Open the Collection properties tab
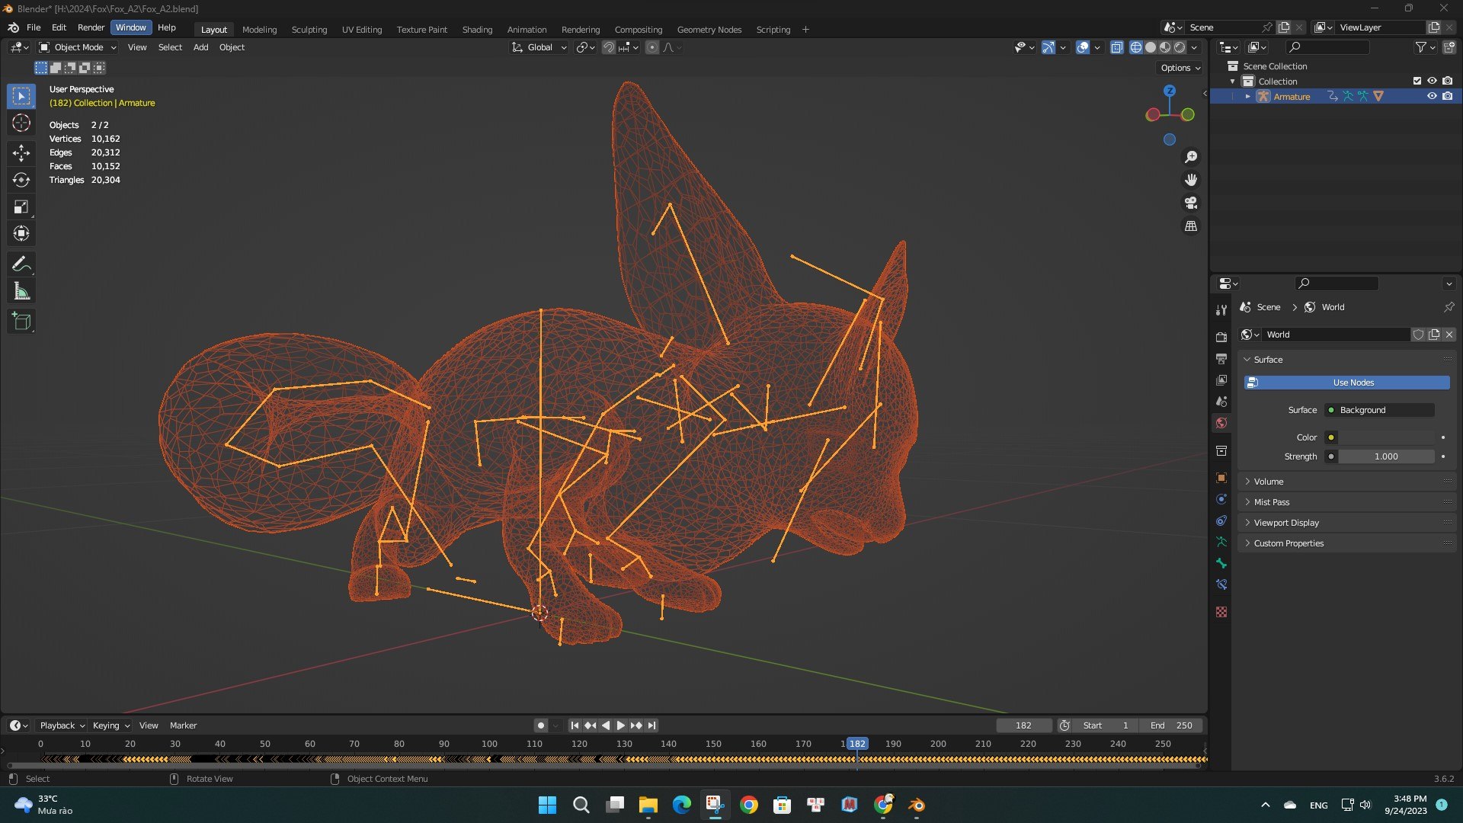The height and width of the screenshot is (823, 1463). click(x=1221, y=450)
